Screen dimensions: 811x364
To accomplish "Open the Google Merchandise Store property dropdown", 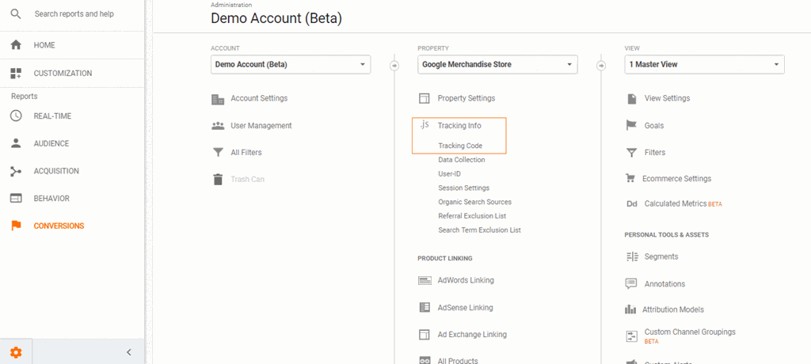I will tap(497, 64).
